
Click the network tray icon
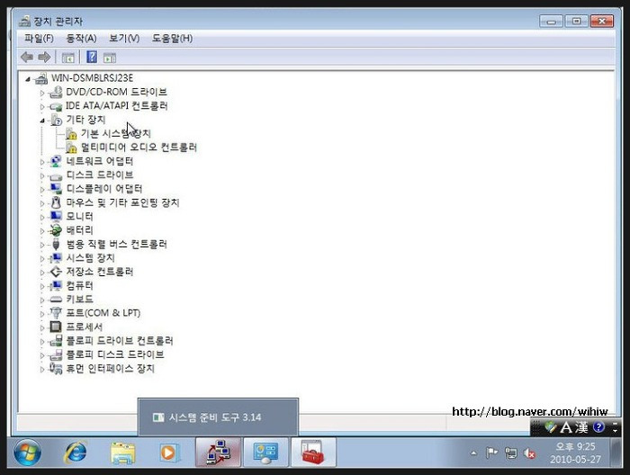pyautogui.click(x=510, y=453)
